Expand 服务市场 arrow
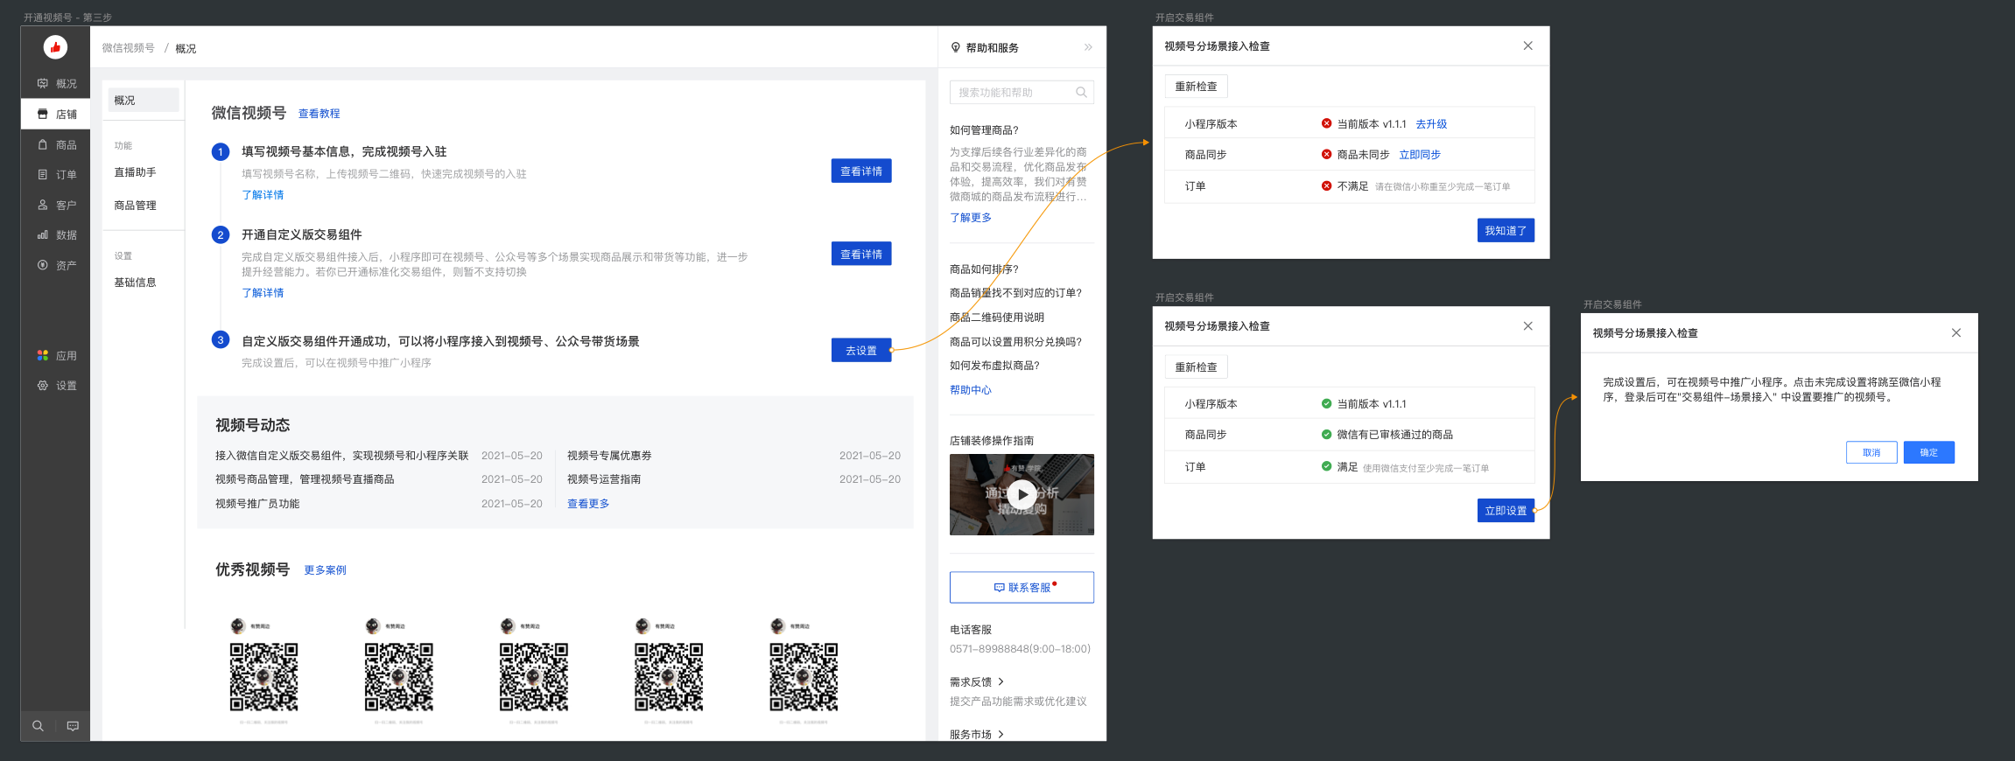Image resolution: width=2015 pixels, height=761 pixels. [x=1000, y=734]
